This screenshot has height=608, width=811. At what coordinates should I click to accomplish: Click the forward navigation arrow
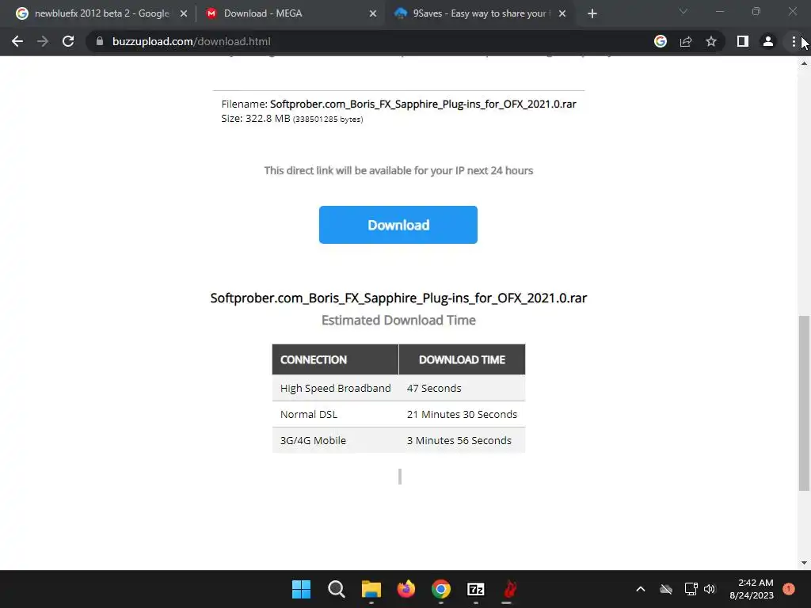coord(43,41)
